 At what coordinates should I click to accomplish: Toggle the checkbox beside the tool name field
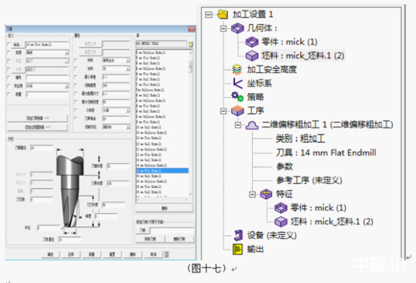pos(9,45)
